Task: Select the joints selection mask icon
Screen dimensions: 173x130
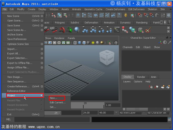Action: tap(84, 15)
